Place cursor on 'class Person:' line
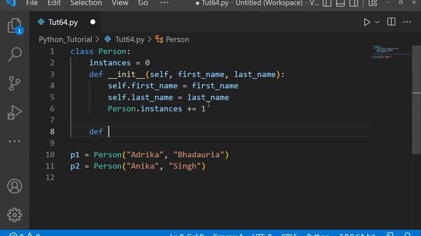This screenshot has width=421, height=236. [101, 51]
